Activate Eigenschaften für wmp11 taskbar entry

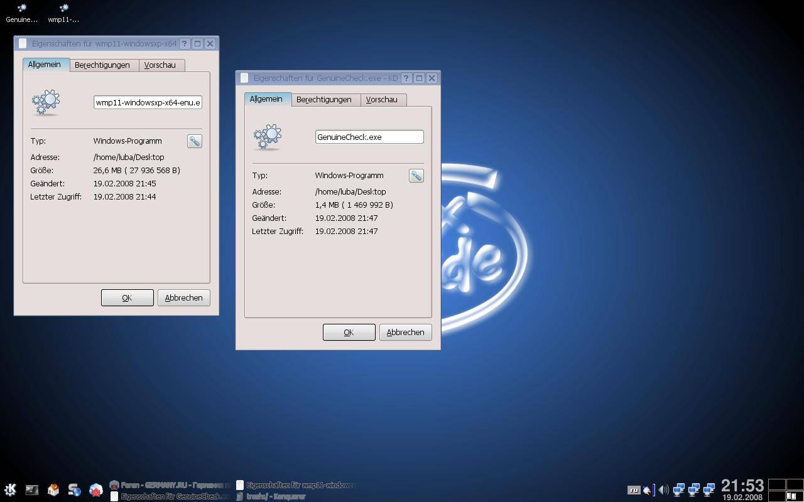[x=295, y=485]
